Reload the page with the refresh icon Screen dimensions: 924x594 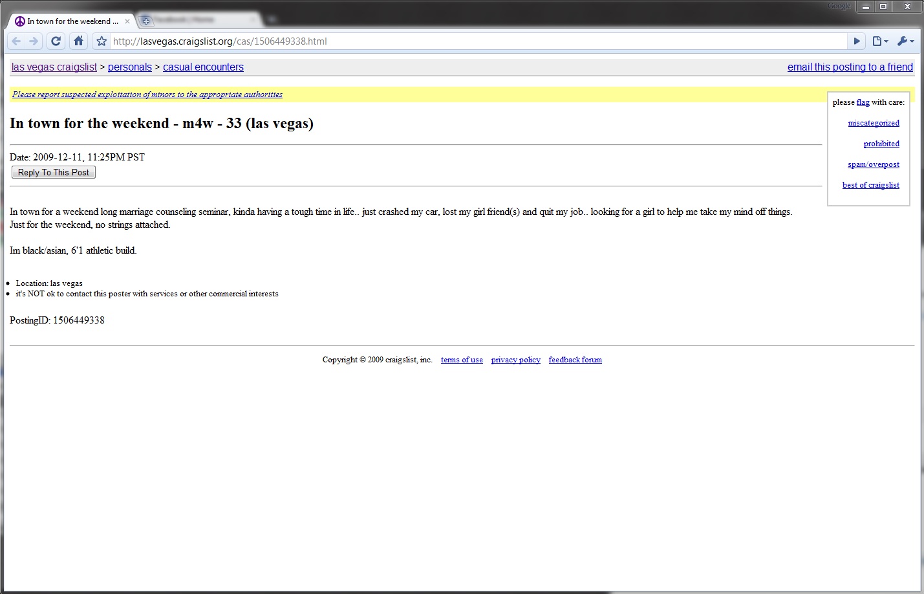click(x=56, y=41)
